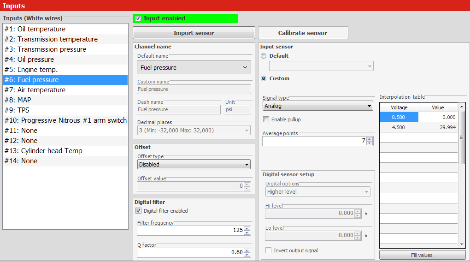The height and width of the screenshot is (262, 470).
Task: Click the Calibrate sensor button
Action: (303, 33)
